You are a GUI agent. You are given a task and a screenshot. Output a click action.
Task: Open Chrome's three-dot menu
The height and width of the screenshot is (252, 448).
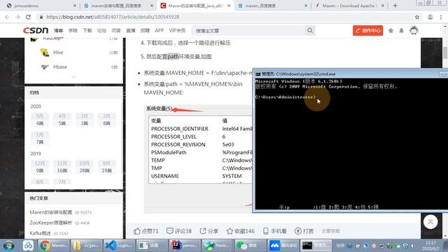point(441,17)
